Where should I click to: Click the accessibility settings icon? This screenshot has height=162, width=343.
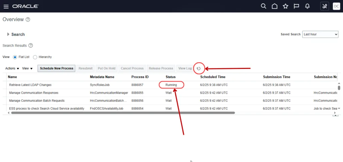[x=325, y=6]
